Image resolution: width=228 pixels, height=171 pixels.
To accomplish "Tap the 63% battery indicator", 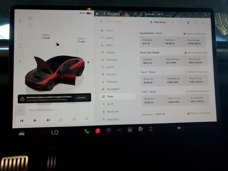I will [85, 13].
